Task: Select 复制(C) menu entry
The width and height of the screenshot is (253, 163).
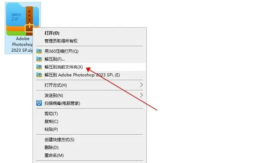Action: click(90, 121)
